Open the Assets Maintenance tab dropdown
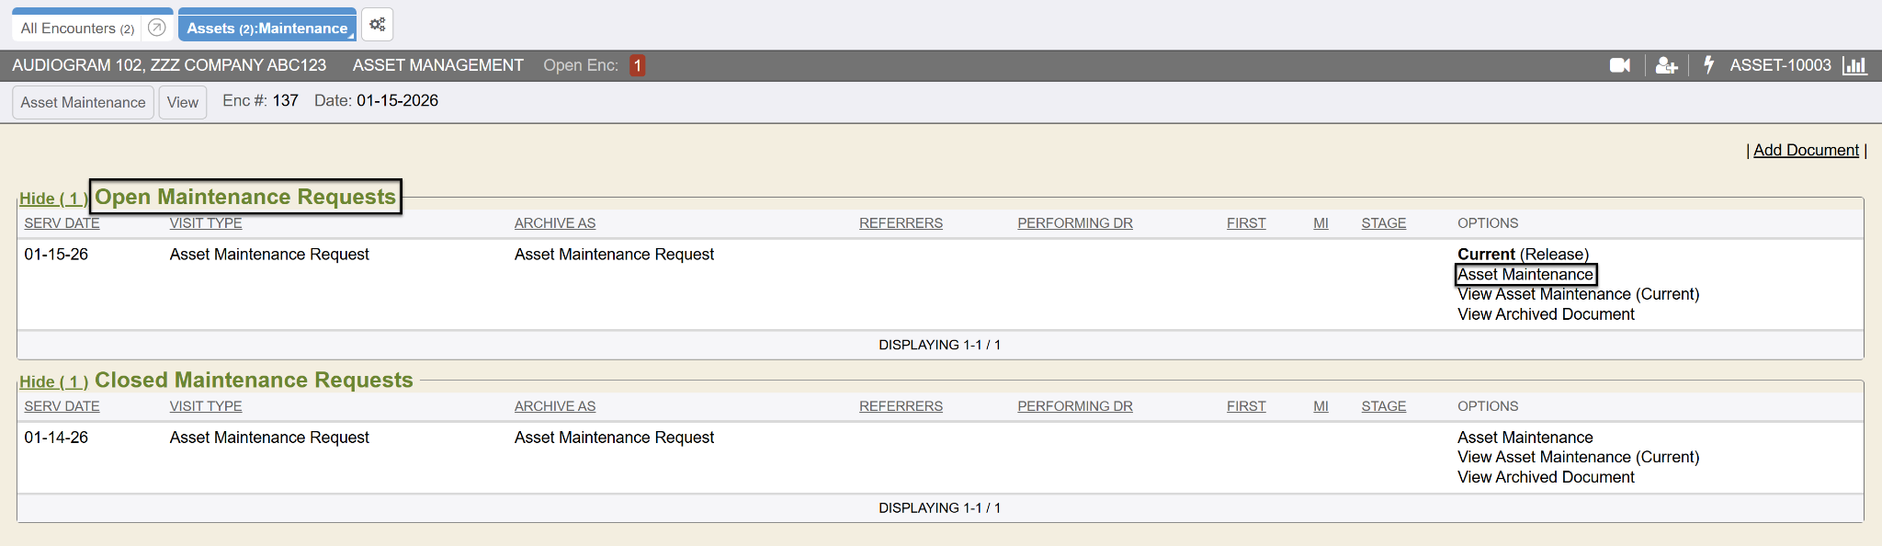 (350, 36)
